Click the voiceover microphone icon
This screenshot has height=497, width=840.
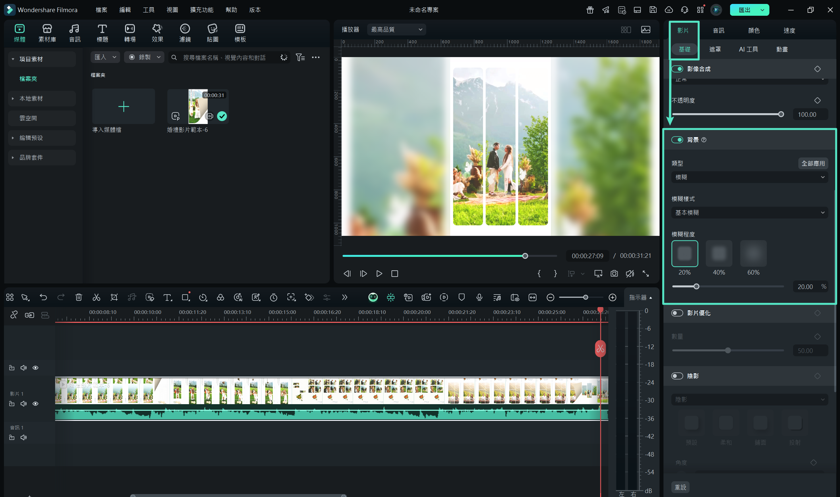[x=479, y=297]
